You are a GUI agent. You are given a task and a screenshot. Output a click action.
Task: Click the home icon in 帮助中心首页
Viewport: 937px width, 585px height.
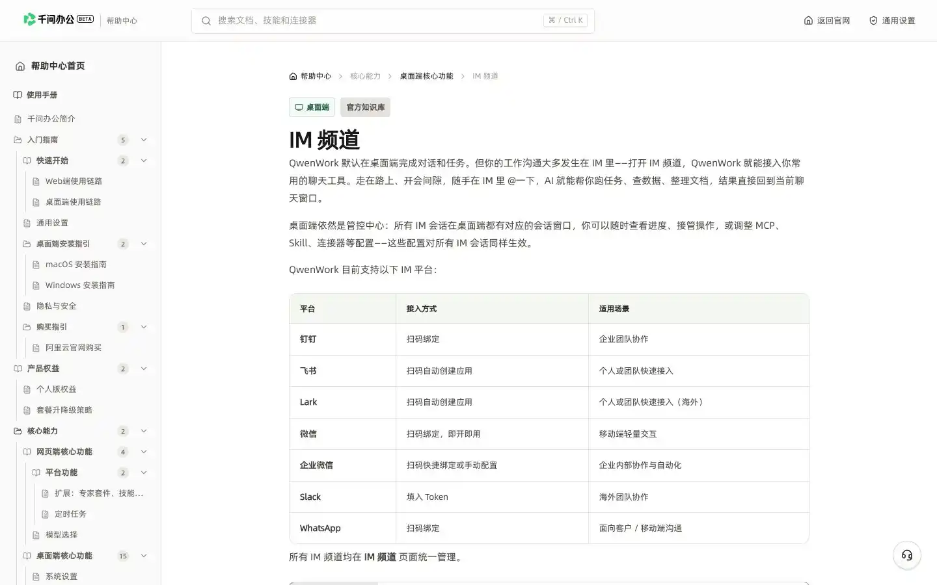[20, 66]
